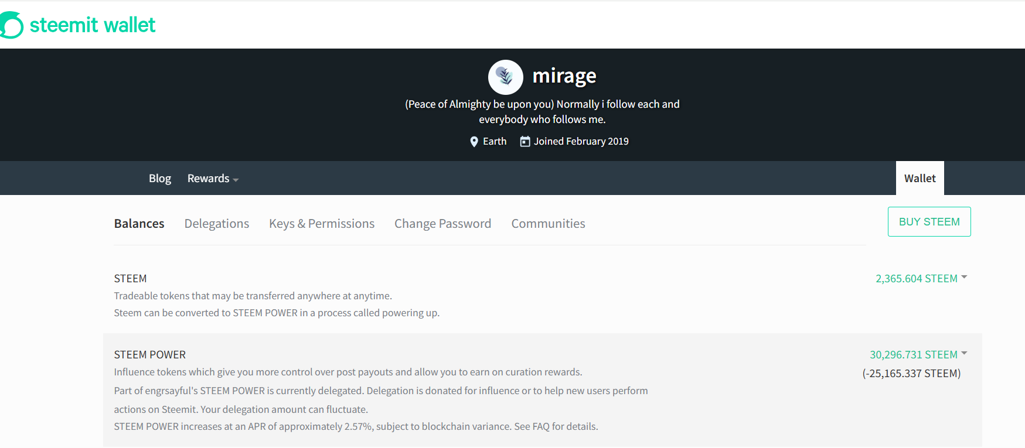The width and height of the screenshot is (1025, 448).
Task: Click the BUY STEEM button
Action: click(929, 222)
